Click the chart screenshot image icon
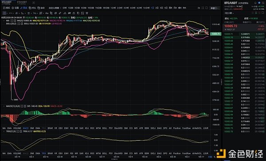Image resolution: width=266 pixels, height=161 pixels. tap(82, 13)
